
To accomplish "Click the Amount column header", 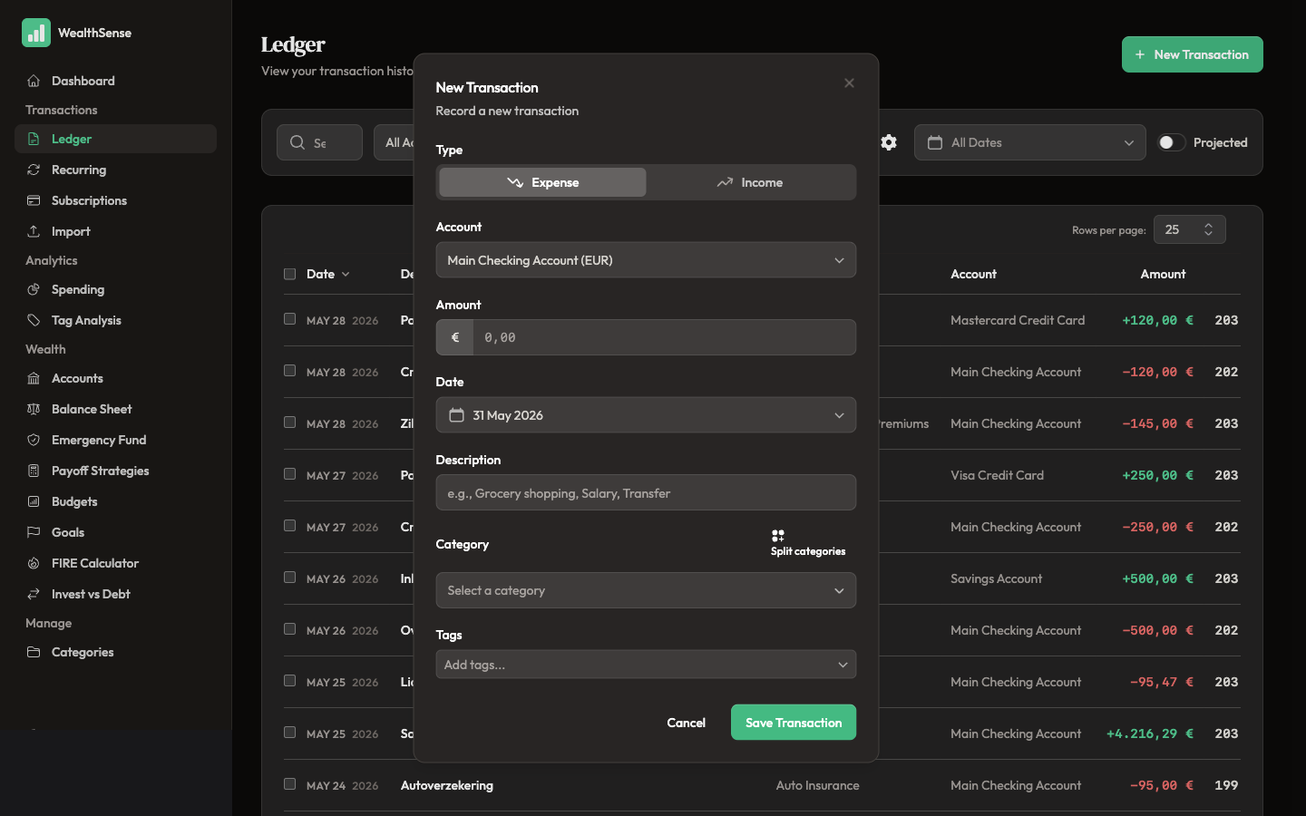I will (x=1163, y=274).
